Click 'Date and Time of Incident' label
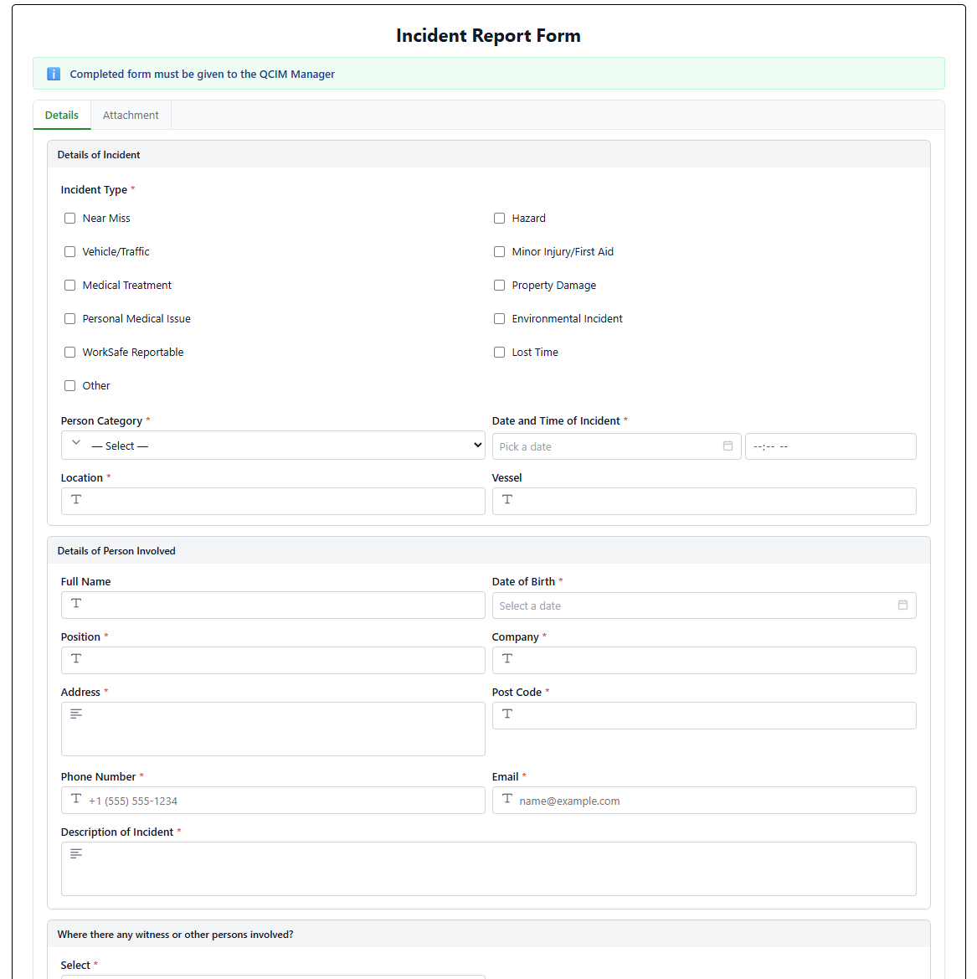The width and height of the screenshot is (977, 979). 556,420
